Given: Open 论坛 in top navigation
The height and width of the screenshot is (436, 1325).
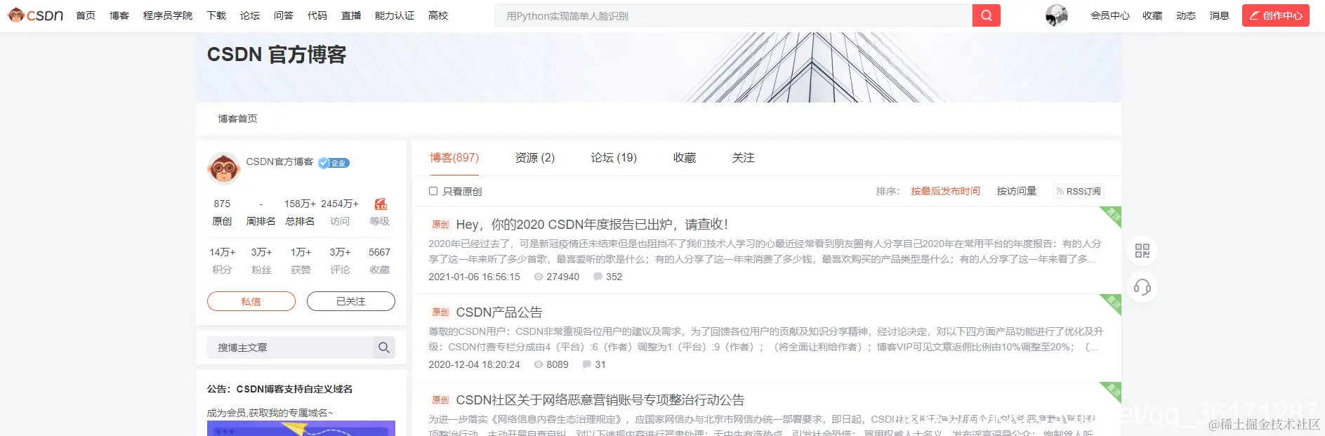Looking at the screenshot, I should 250,15.
